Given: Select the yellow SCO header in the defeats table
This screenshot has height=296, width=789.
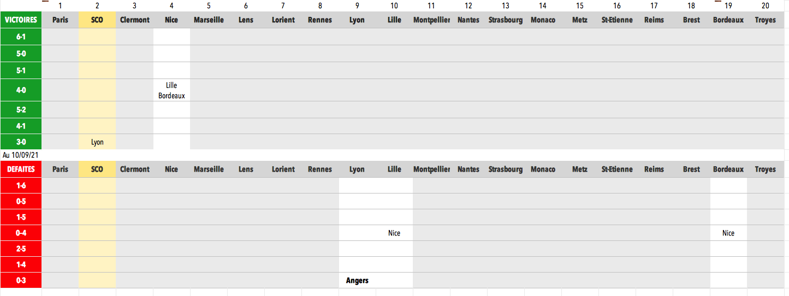Looking at the screenshot, I should (x=97, y=170).
